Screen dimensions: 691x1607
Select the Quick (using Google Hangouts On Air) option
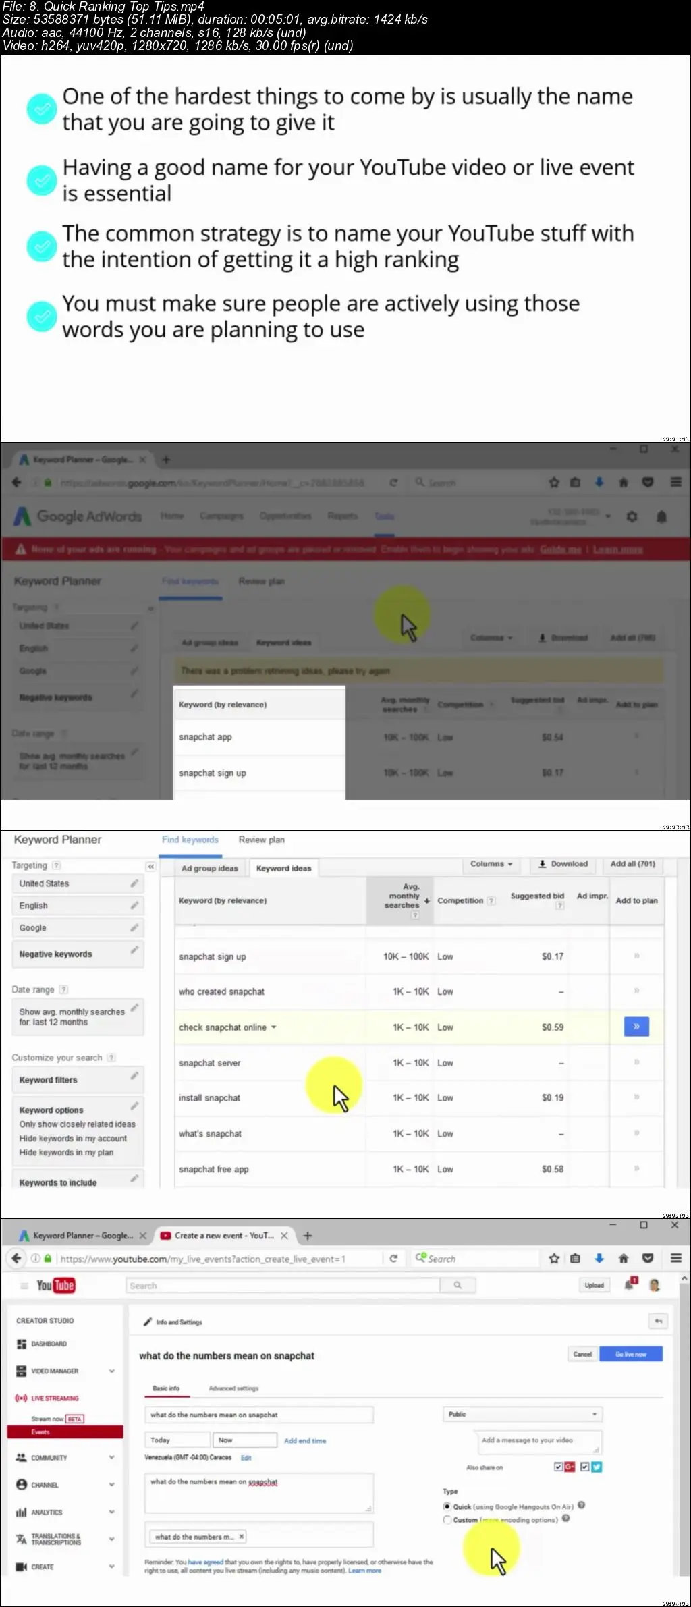click(447, 1506)
